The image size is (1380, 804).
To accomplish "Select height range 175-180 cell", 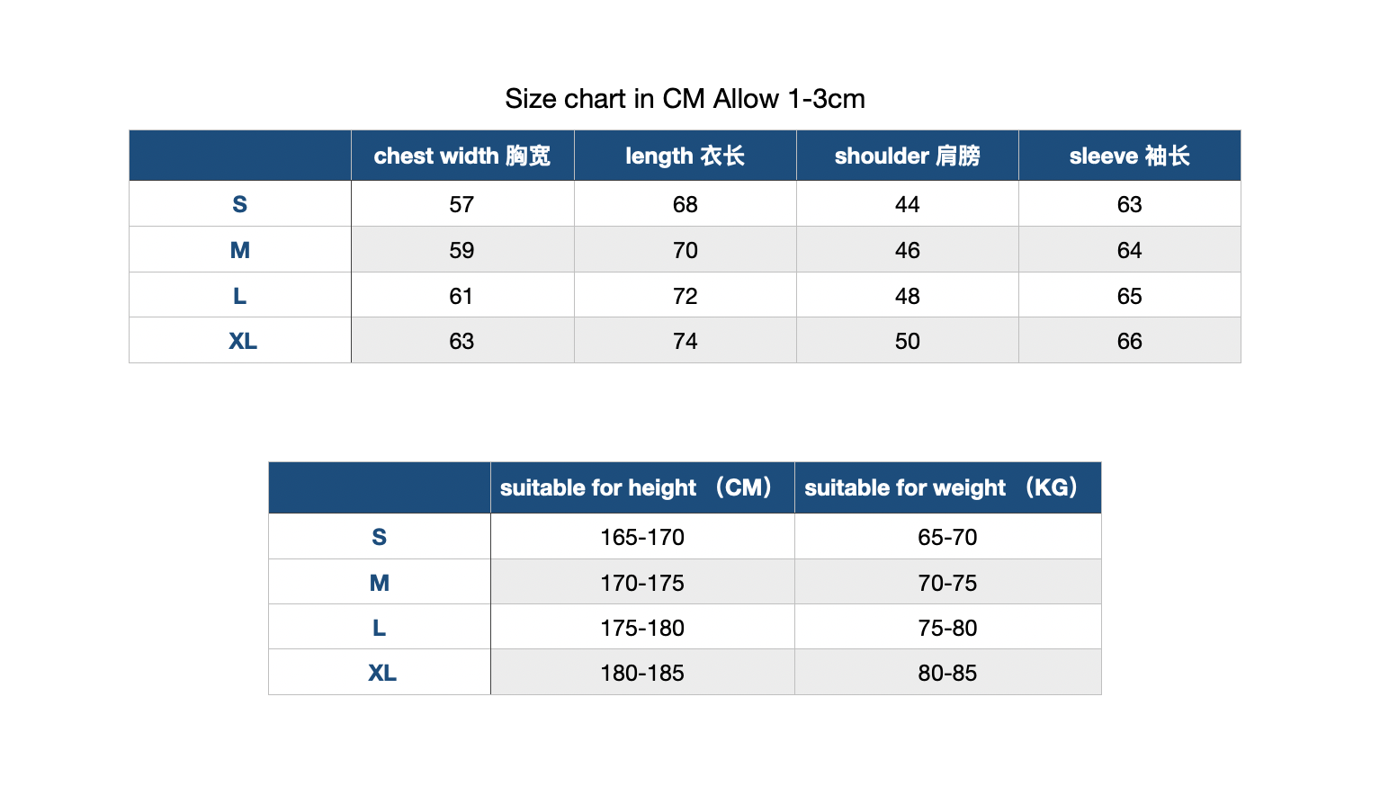I will pyautogui.click(x=642, y=628).
